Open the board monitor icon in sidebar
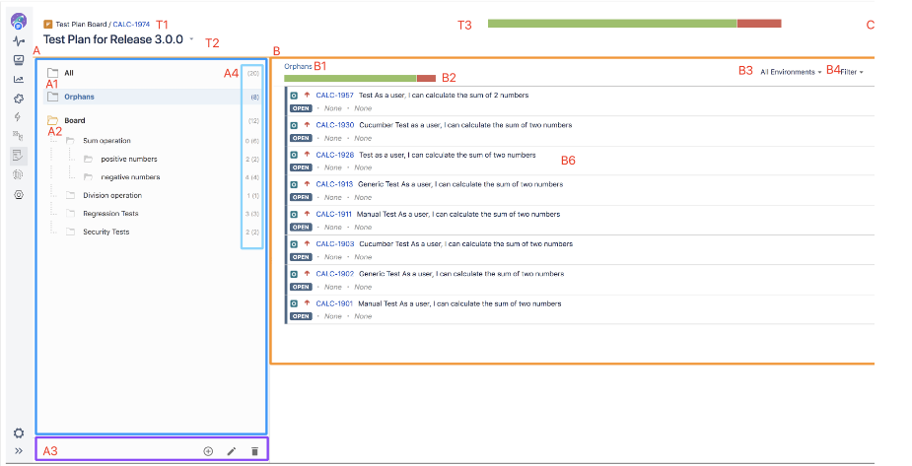912x466 pixels. tap(19, 60)
